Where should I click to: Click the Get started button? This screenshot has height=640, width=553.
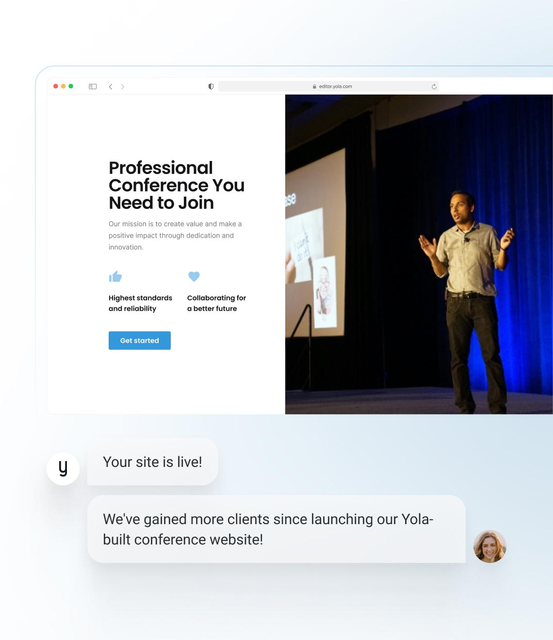[x=140, y=340]
